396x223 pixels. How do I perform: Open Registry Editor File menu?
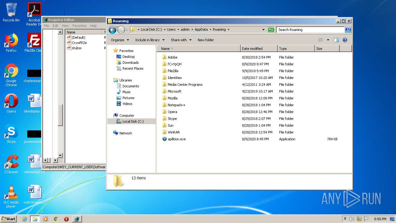[x=46, y=26]
